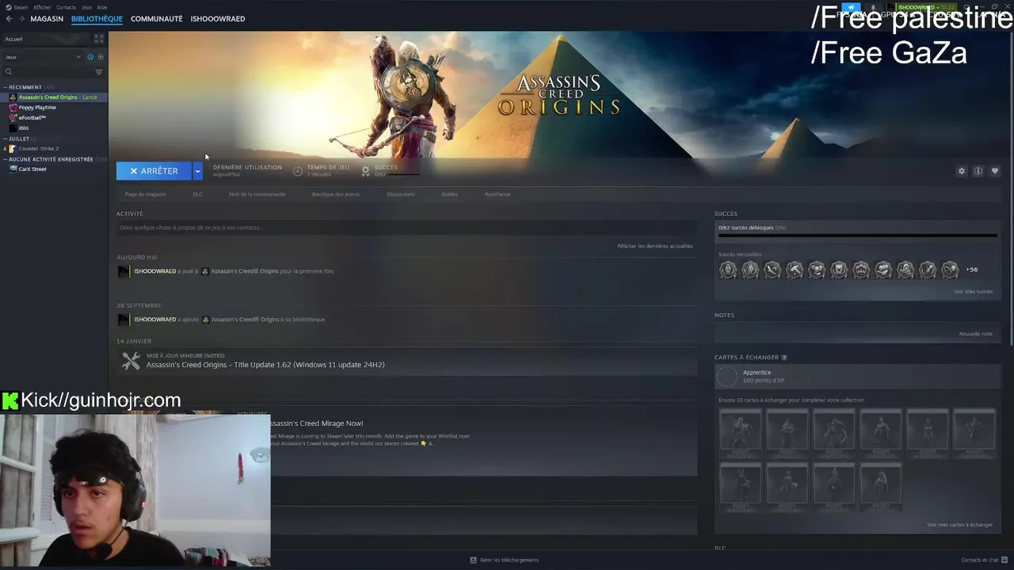Image resolution: width=1014 pixels, height=570 pixels.
Task: Open the Contacts menu
Action: 66,7
